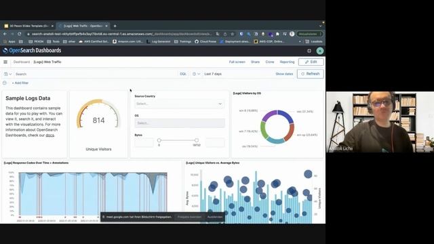The image size is (434, 244).
Task: Open the Tools bookmark folder
Action: [54, 41]
